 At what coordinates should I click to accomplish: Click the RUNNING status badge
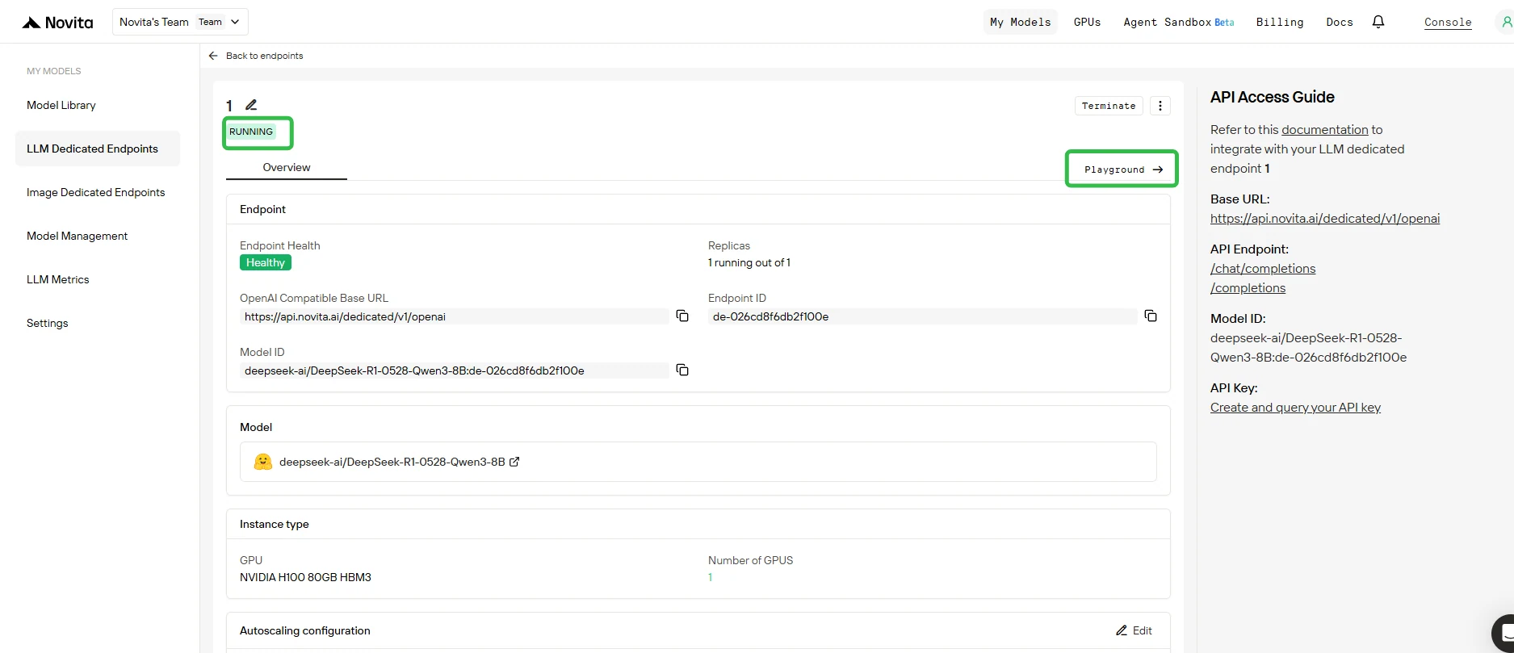pos(251,132)
